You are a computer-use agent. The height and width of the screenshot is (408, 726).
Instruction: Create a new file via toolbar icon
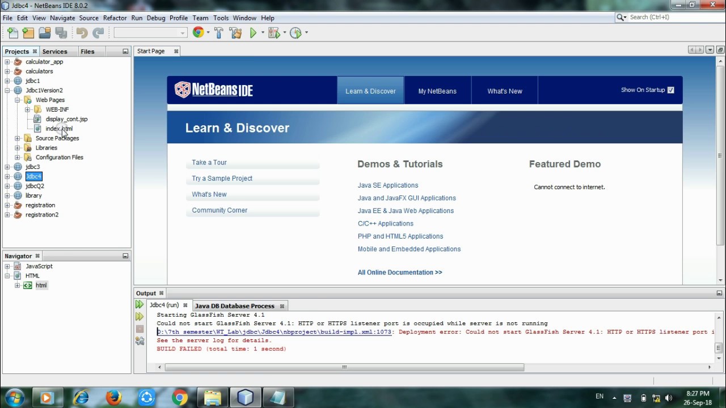(12, 33)
